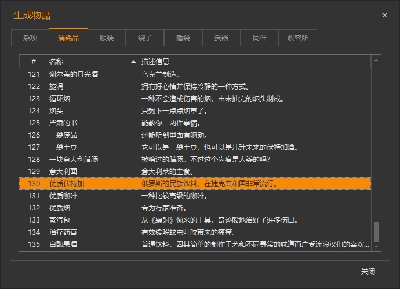This screenshot has width=400, height=289.
Task: Sort by the 名称 column header
Action: click(x=93, y=62)
